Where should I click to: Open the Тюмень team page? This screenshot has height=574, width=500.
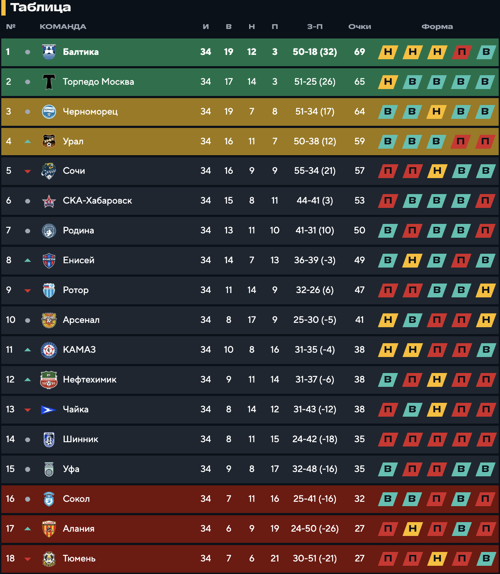79,558
